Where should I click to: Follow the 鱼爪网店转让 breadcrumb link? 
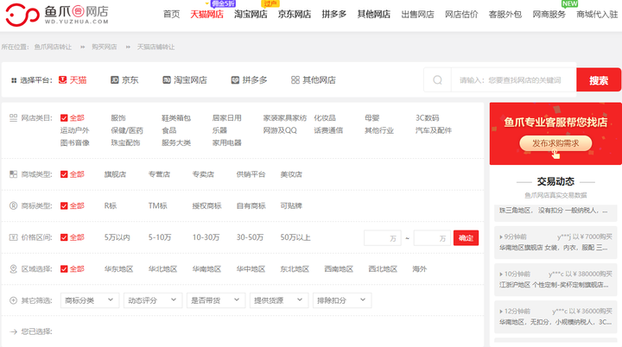tap(53, 47)
